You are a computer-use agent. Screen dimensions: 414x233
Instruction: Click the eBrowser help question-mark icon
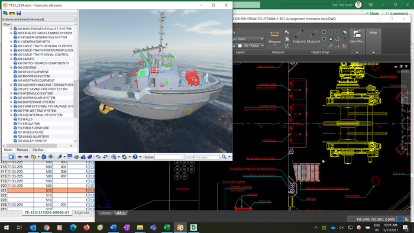pyautogui.click(x=135, y=157)
